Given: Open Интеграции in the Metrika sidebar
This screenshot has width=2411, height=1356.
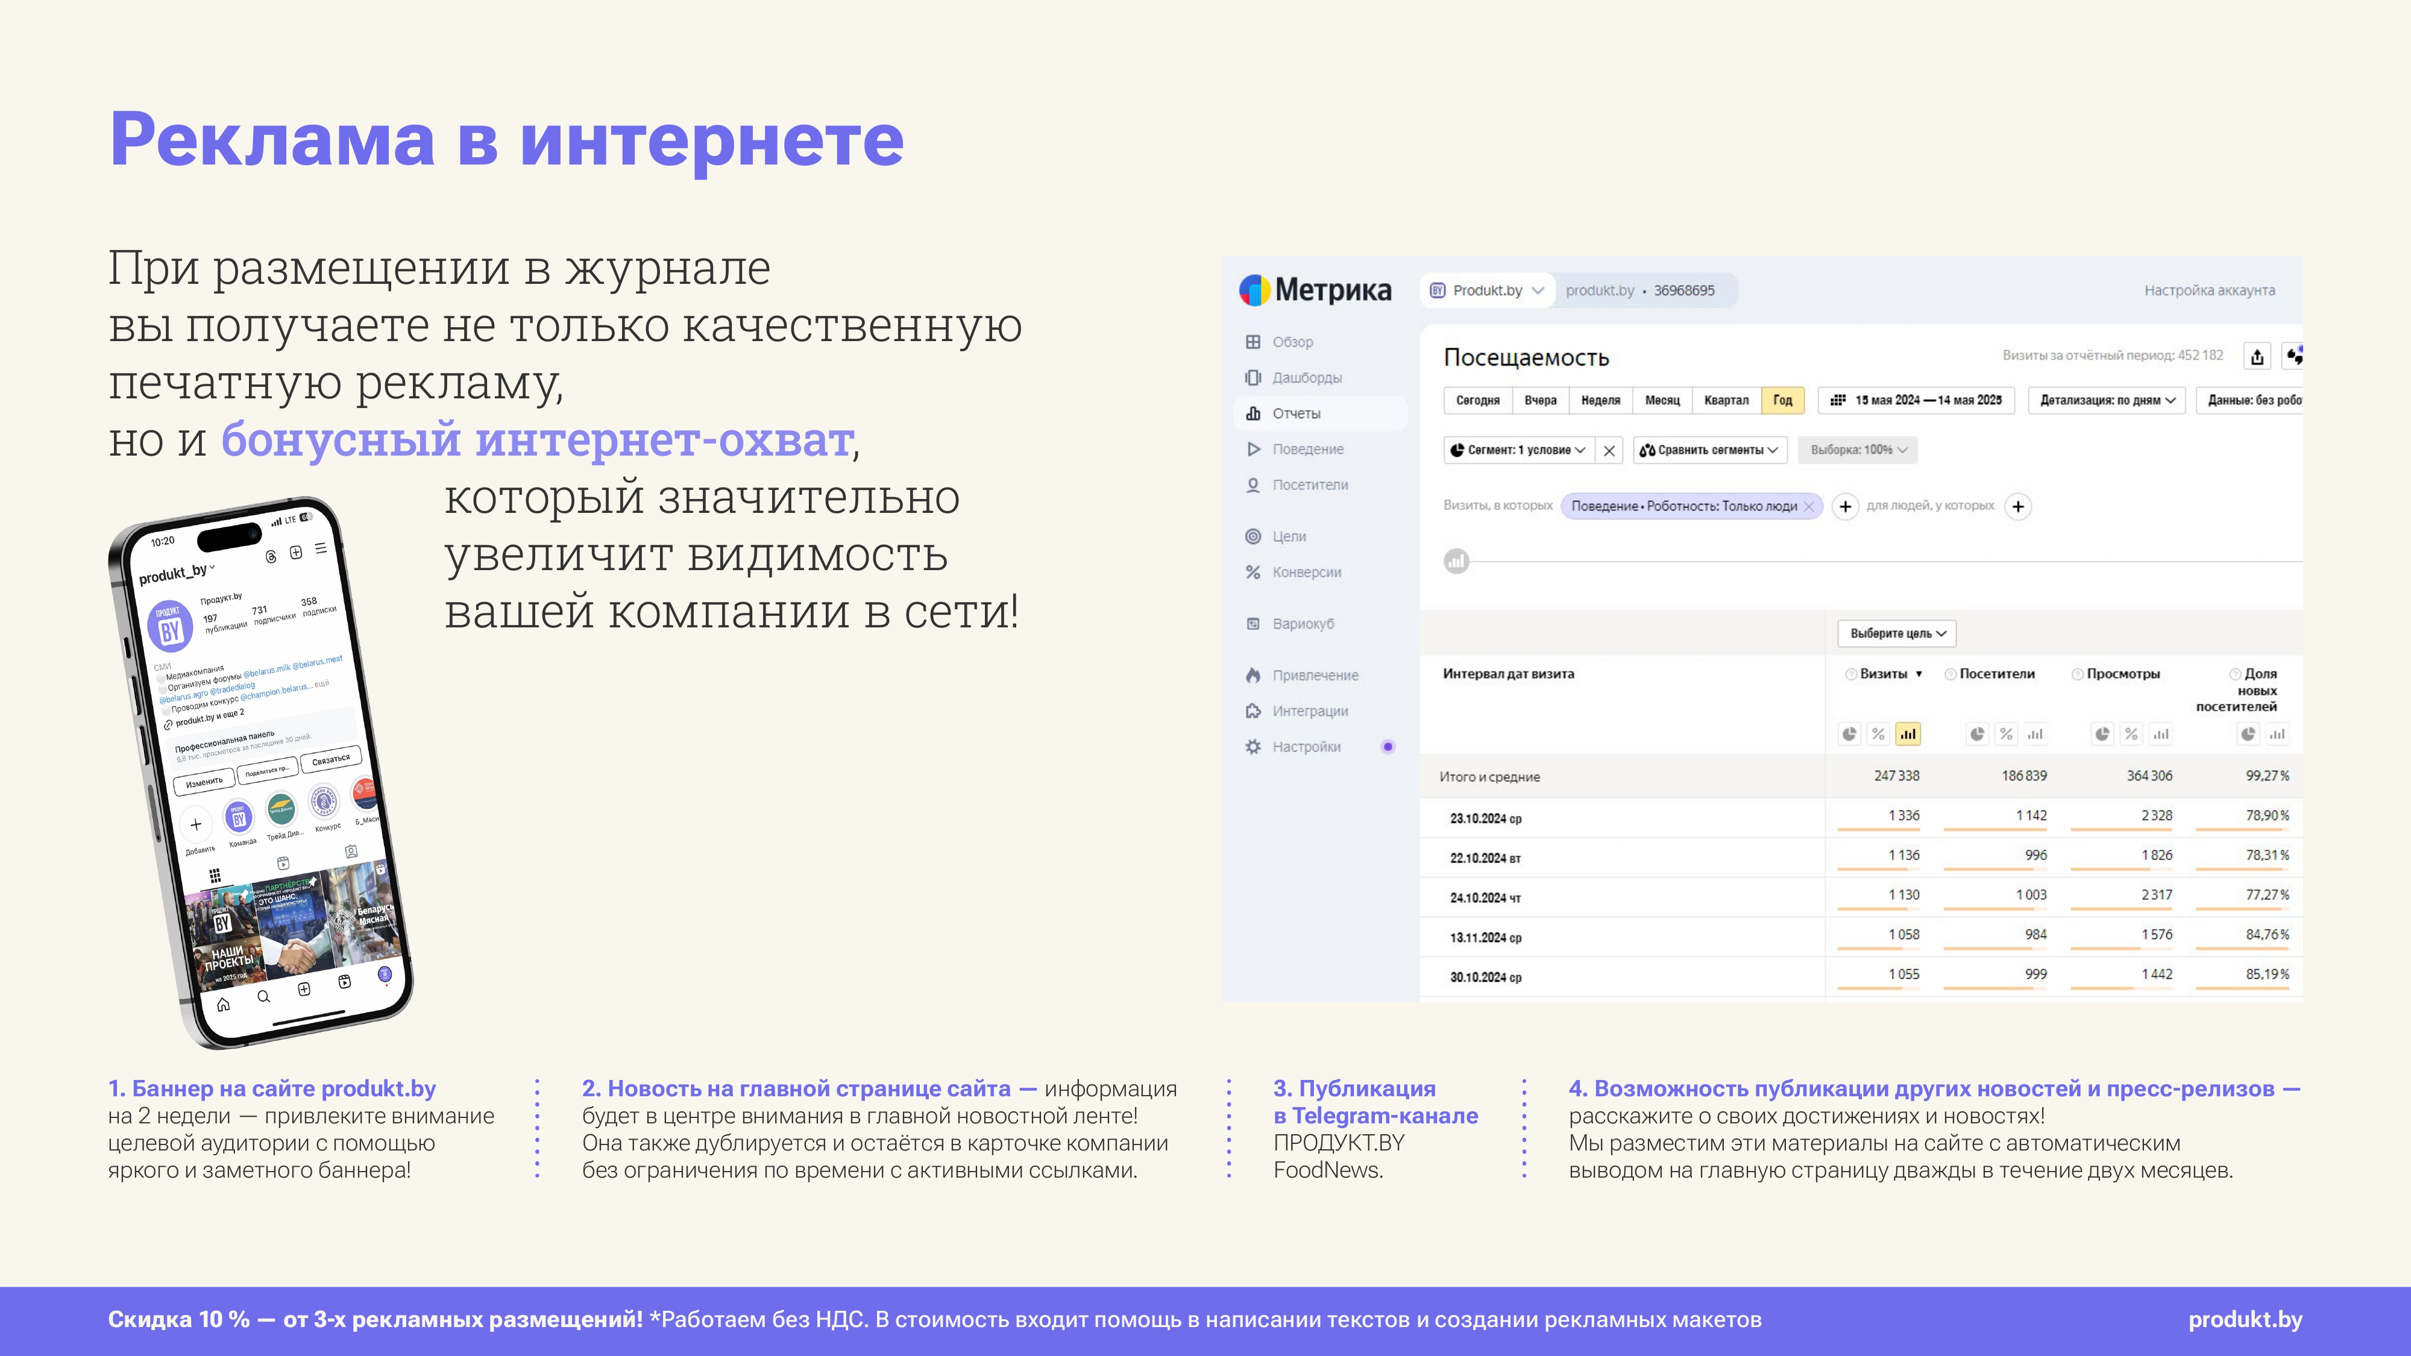Looking at the screenshot, I should (1297, 711).
